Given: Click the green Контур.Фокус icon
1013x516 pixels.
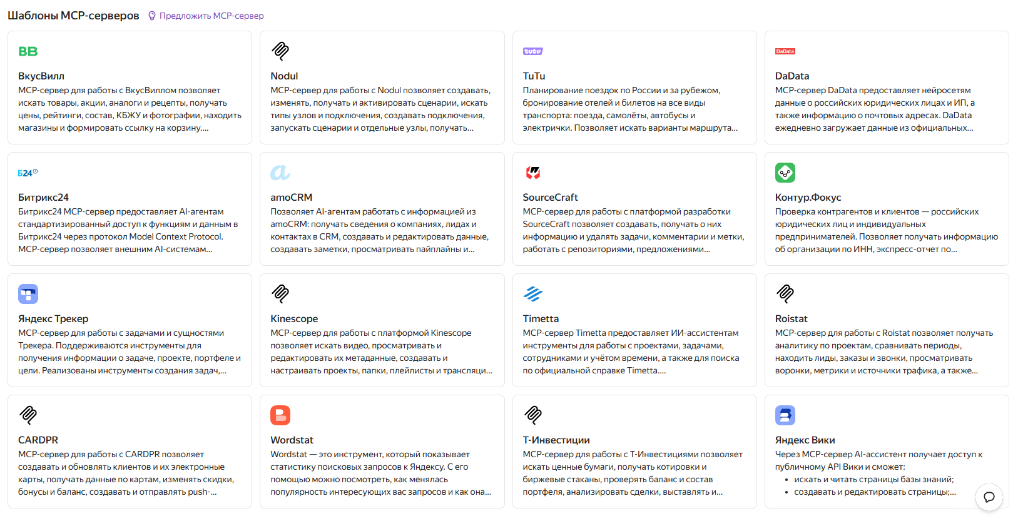Looking at the screenshot, I should [785, 173].
